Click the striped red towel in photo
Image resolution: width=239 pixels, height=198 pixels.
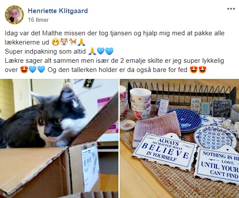(157, 130)
